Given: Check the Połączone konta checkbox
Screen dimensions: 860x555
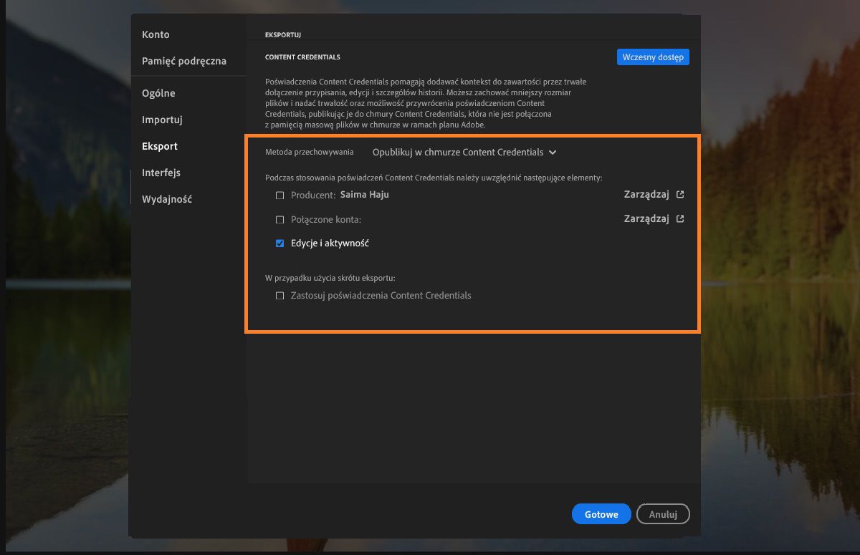Looking at the screenshot, I should [x=279, y=219].
